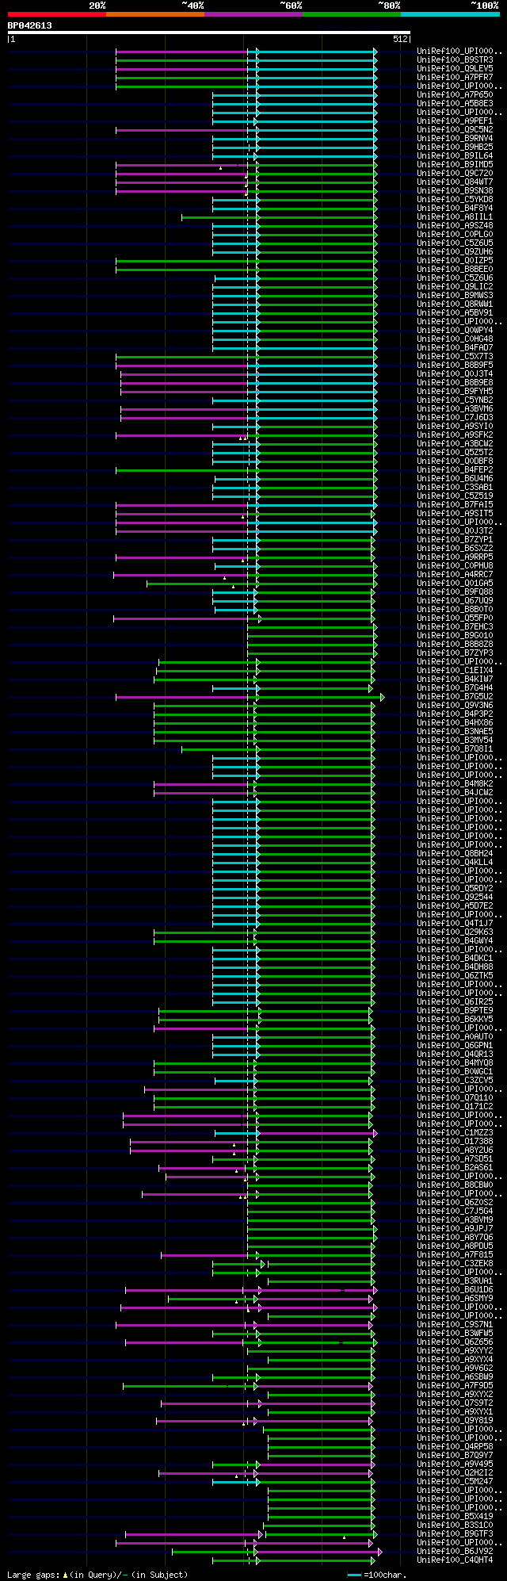This screenshot has height=1581, width=507.
Task: Click the hit label UniRef100_C7J6D3
Action: tap(455, 418)
